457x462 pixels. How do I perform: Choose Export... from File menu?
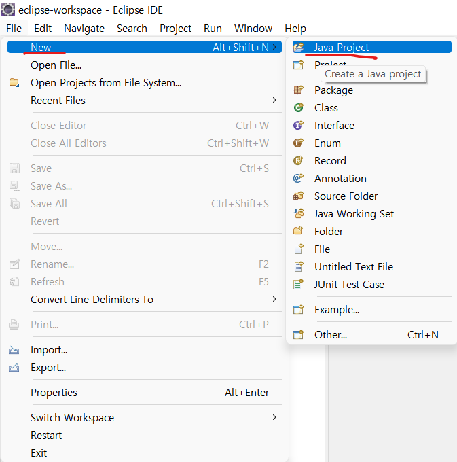pyautogui.click(x=145, y=368)
